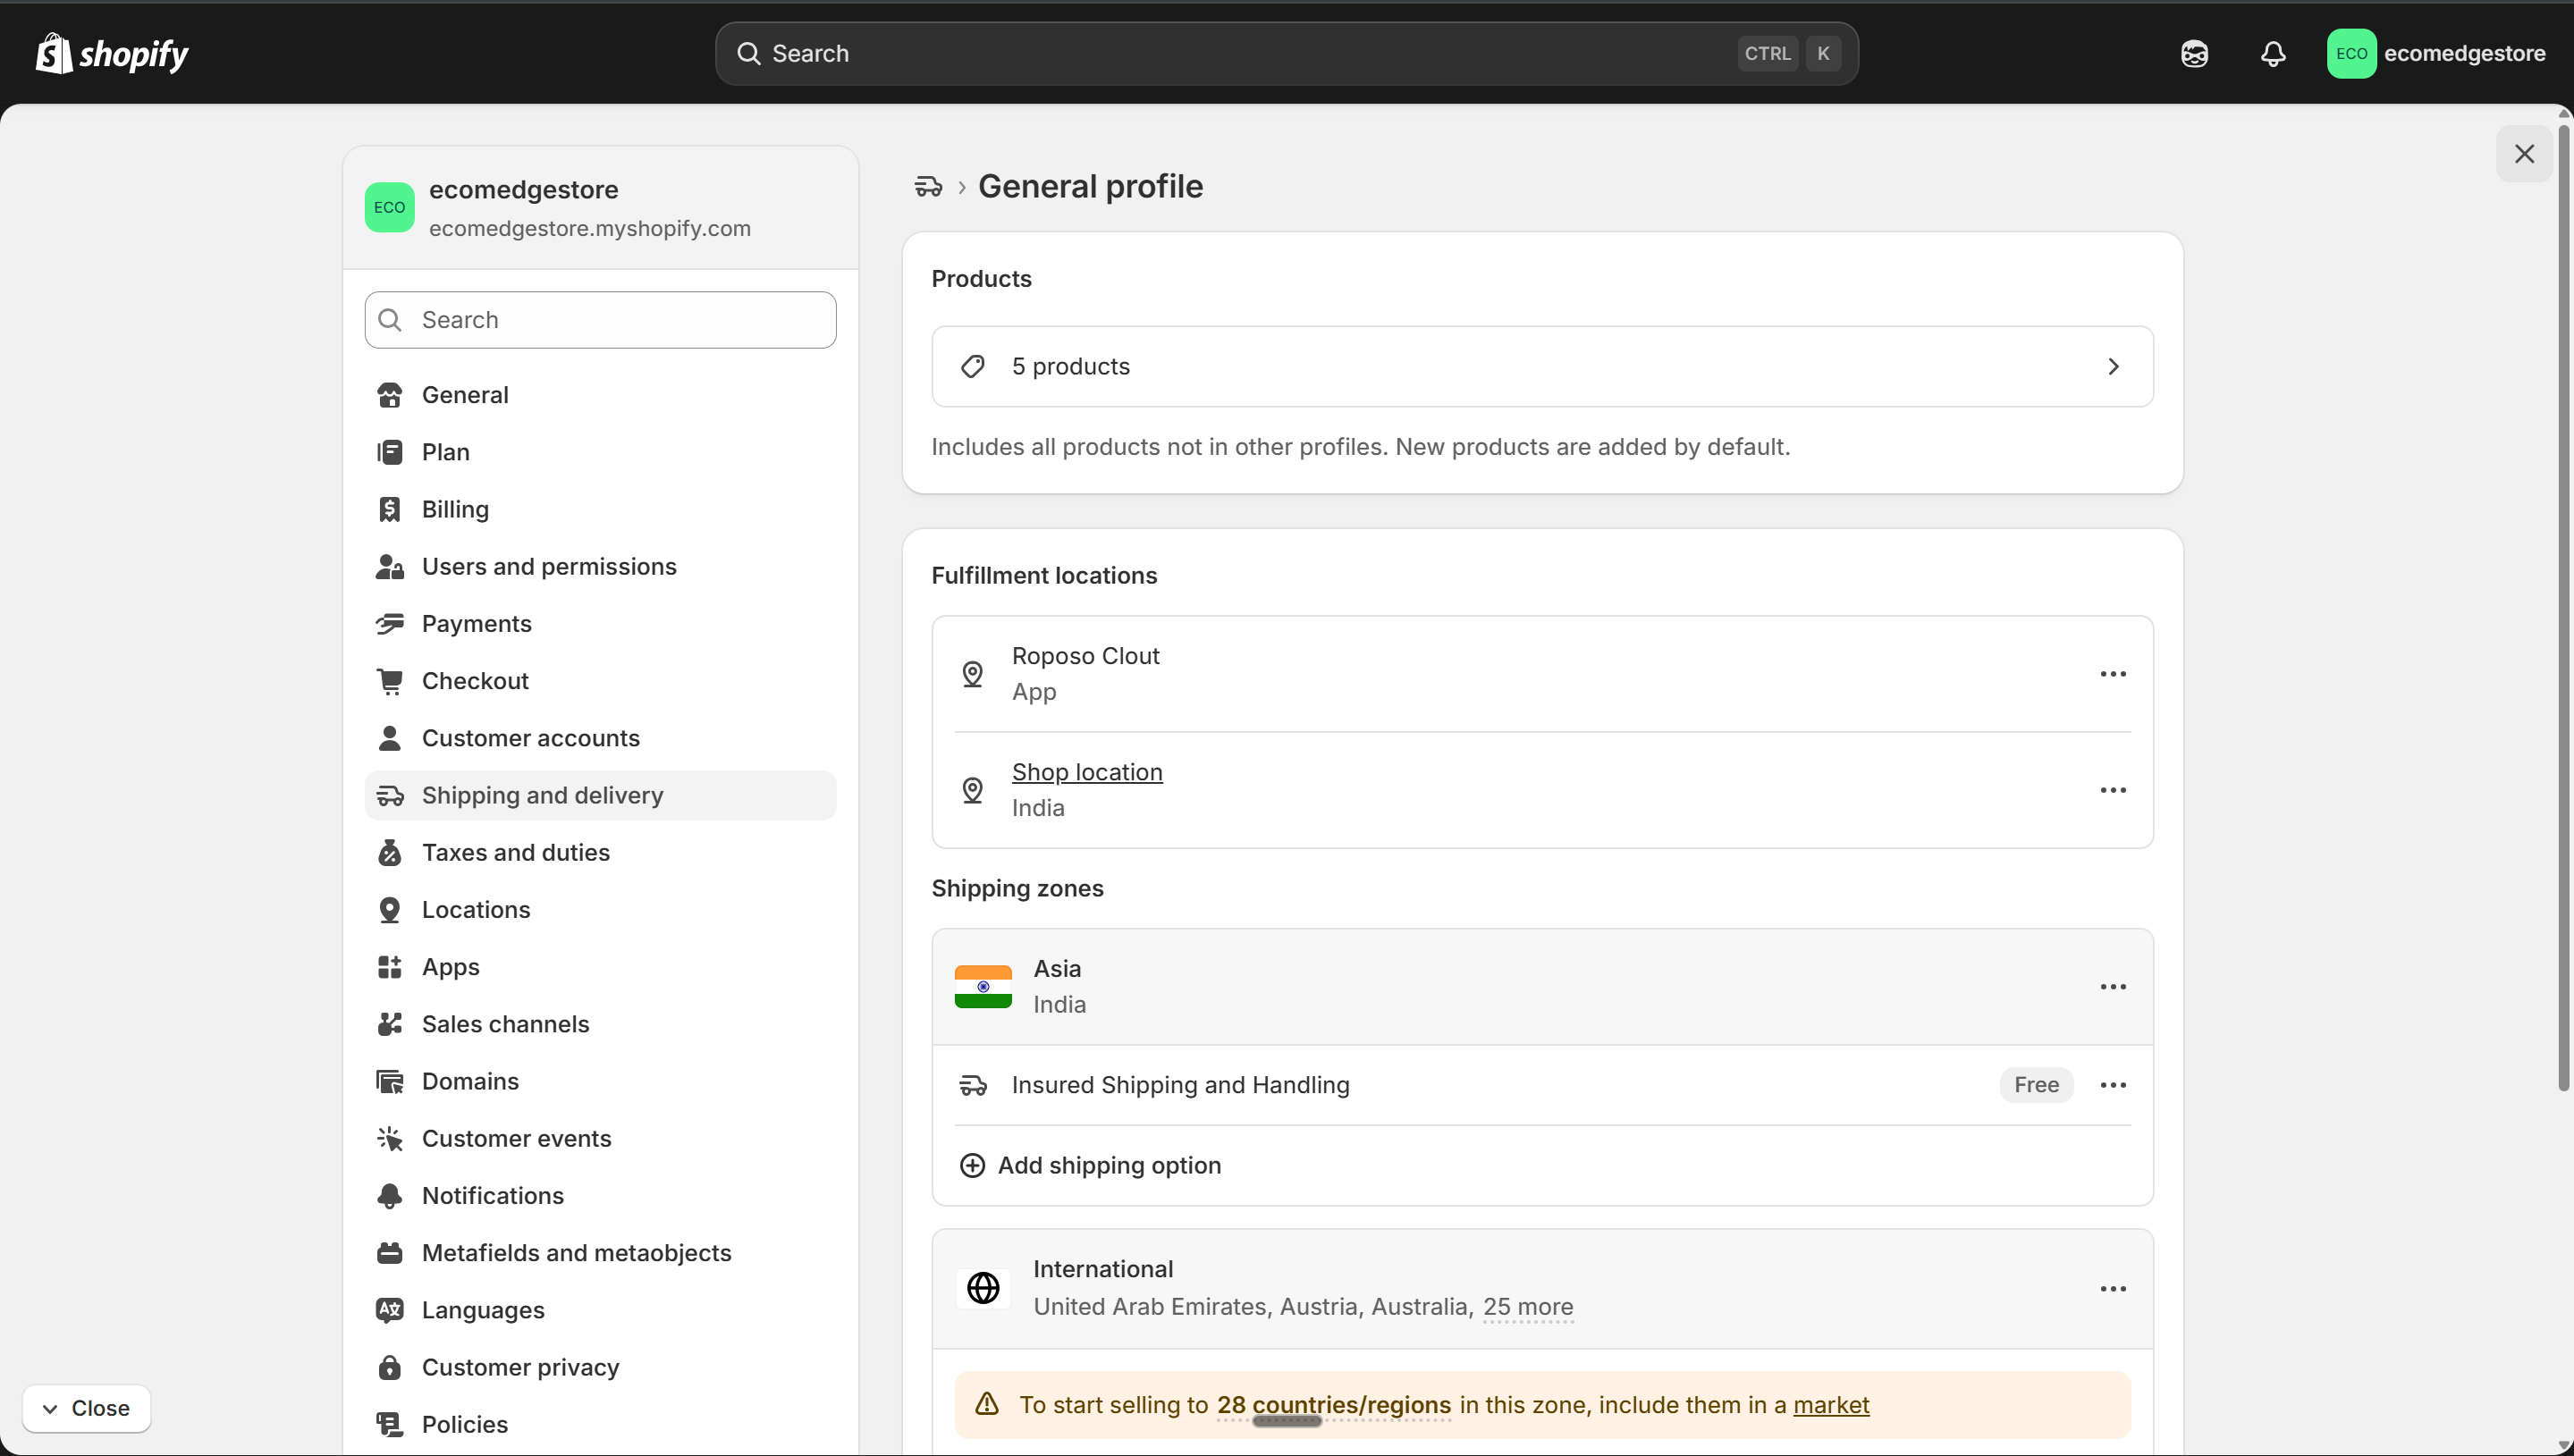Viewport: 2574px width, 1456px height.
Task: Click the India flag icon on Asia zone
Action: (983, 986)
